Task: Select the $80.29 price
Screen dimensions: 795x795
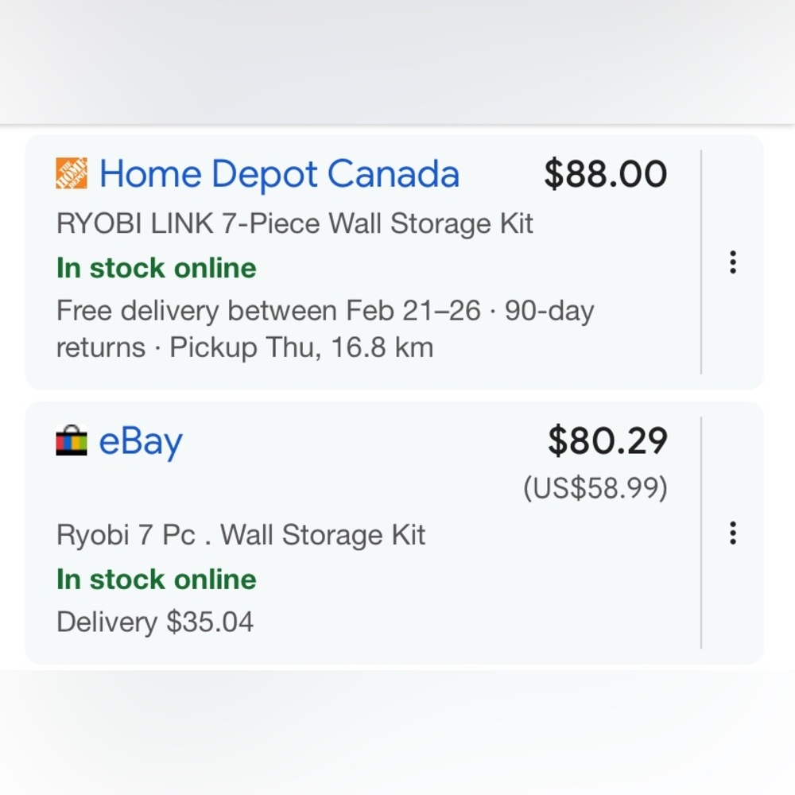Action: click(x=607, y=440)
